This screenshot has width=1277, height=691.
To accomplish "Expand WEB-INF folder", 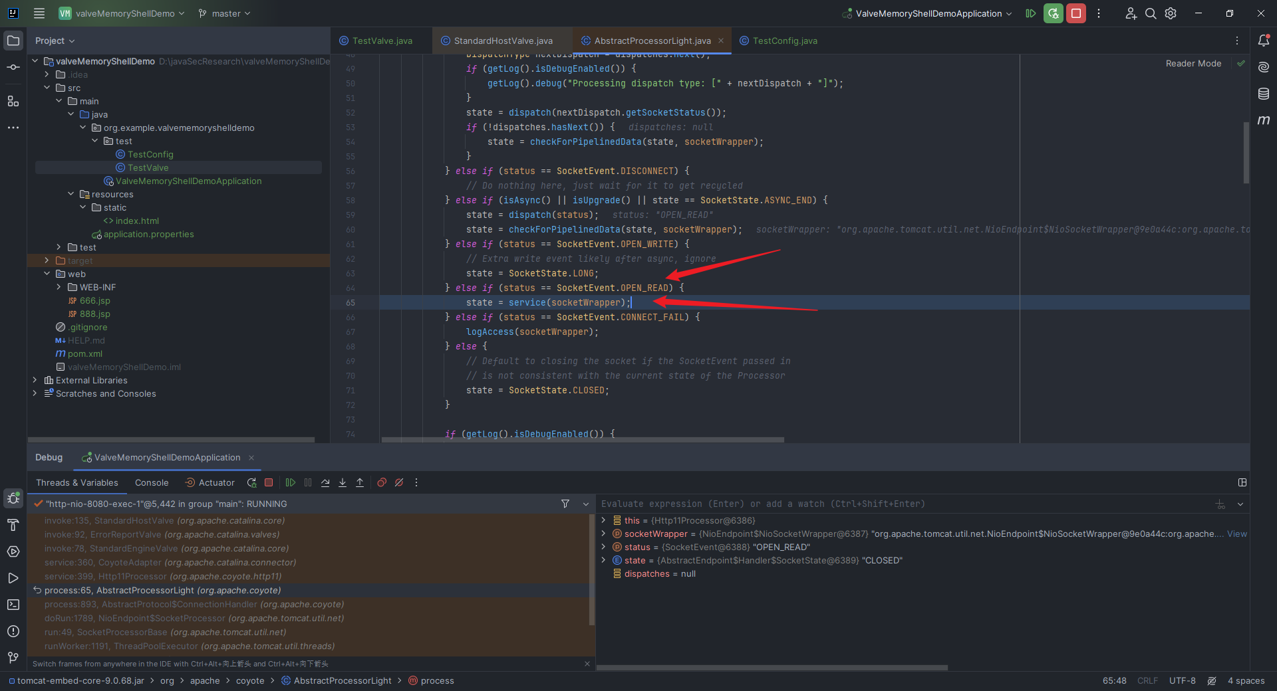I will [59, 288].
